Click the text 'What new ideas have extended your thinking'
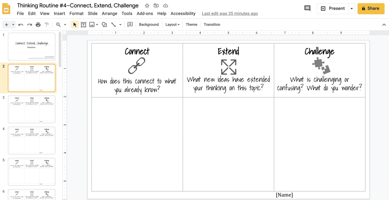Screen dimensions: 389x200 [x=229, y=84]
